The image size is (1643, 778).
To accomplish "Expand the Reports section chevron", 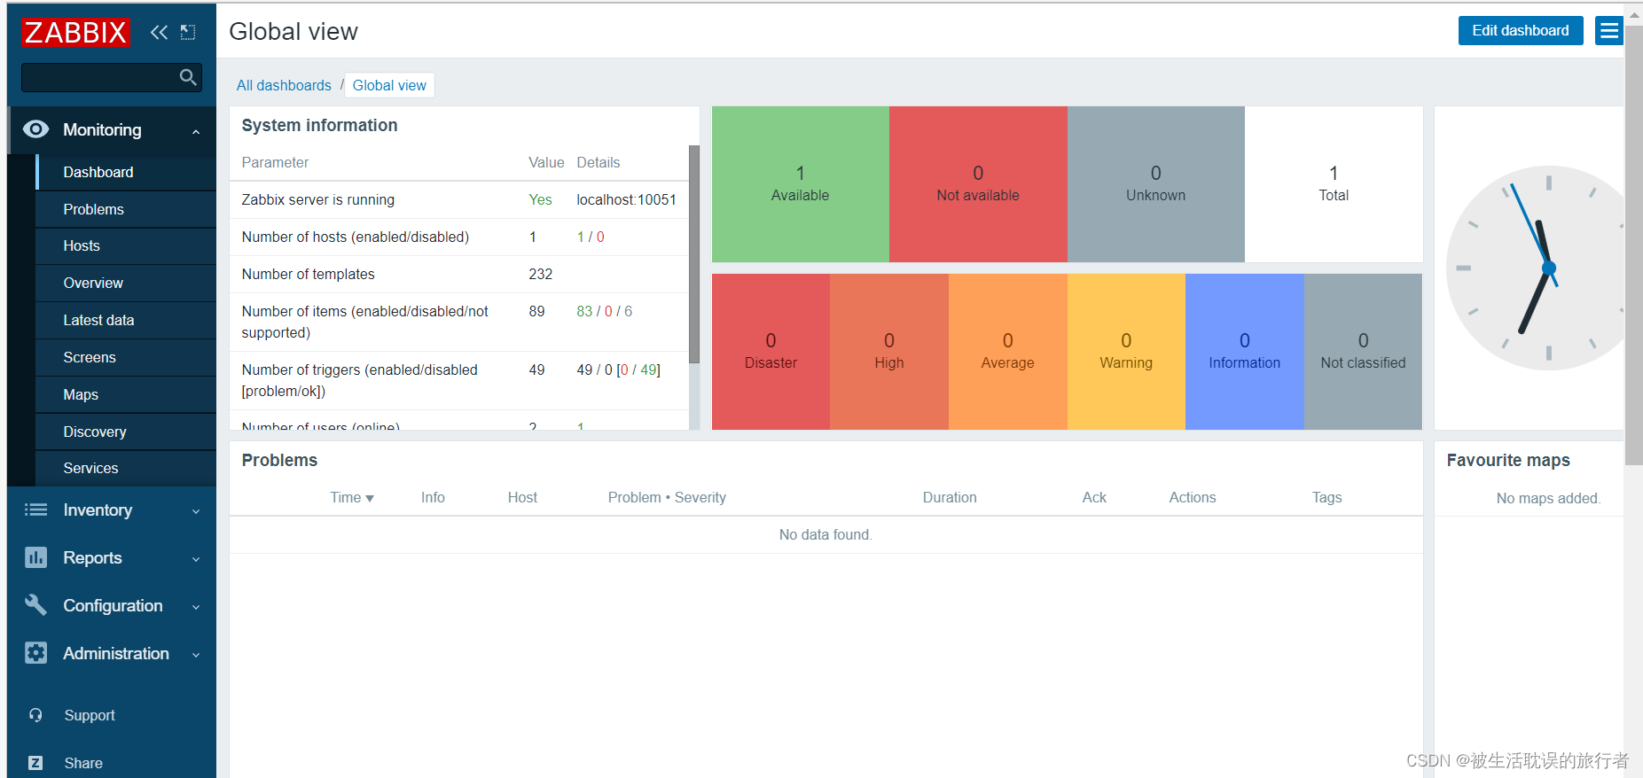I will (x=196, y=559).
